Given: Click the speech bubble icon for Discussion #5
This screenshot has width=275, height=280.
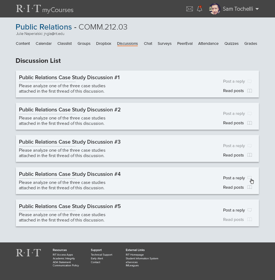Looking at the screenshot, I should coord(250,210).
